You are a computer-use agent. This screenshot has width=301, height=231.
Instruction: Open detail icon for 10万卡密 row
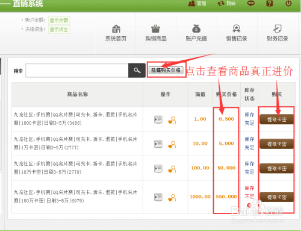(x=158, y=169)
